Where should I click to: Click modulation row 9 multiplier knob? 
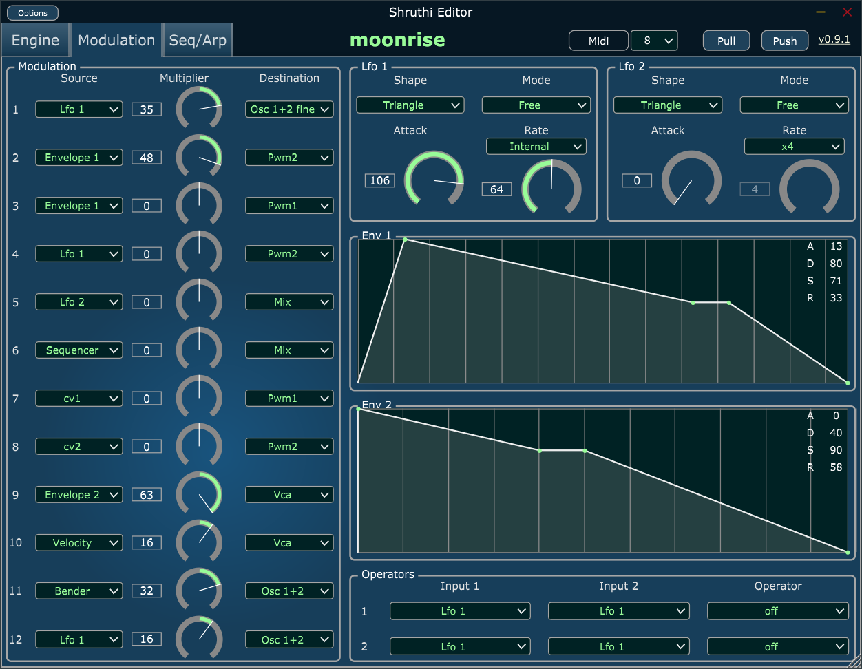pyautogui.click(x=199, y=495)
